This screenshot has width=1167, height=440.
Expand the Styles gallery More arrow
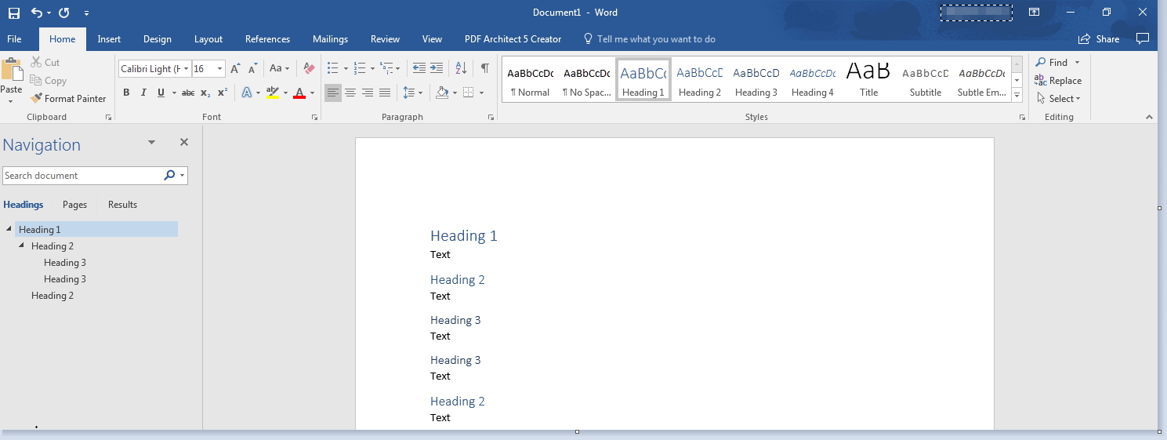click(x=1017, y=96)
